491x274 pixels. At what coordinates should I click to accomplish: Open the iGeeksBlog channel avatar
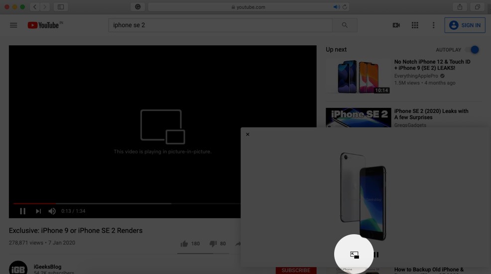click(x=18, y=268)
